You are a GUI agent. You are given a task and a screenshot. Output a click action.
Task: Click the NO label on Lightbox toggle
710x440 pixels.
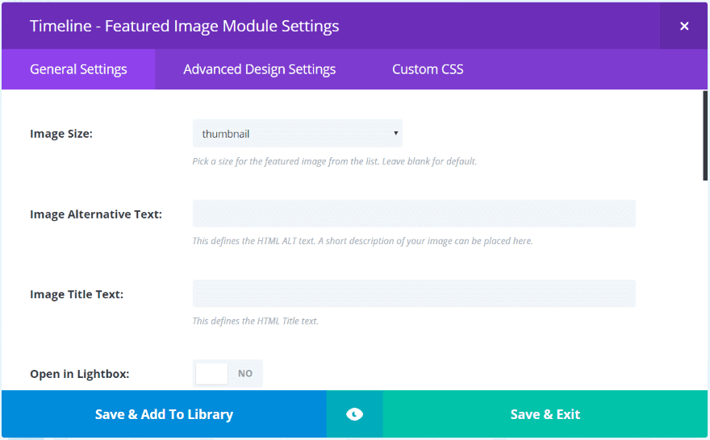(x=245, y=374)
